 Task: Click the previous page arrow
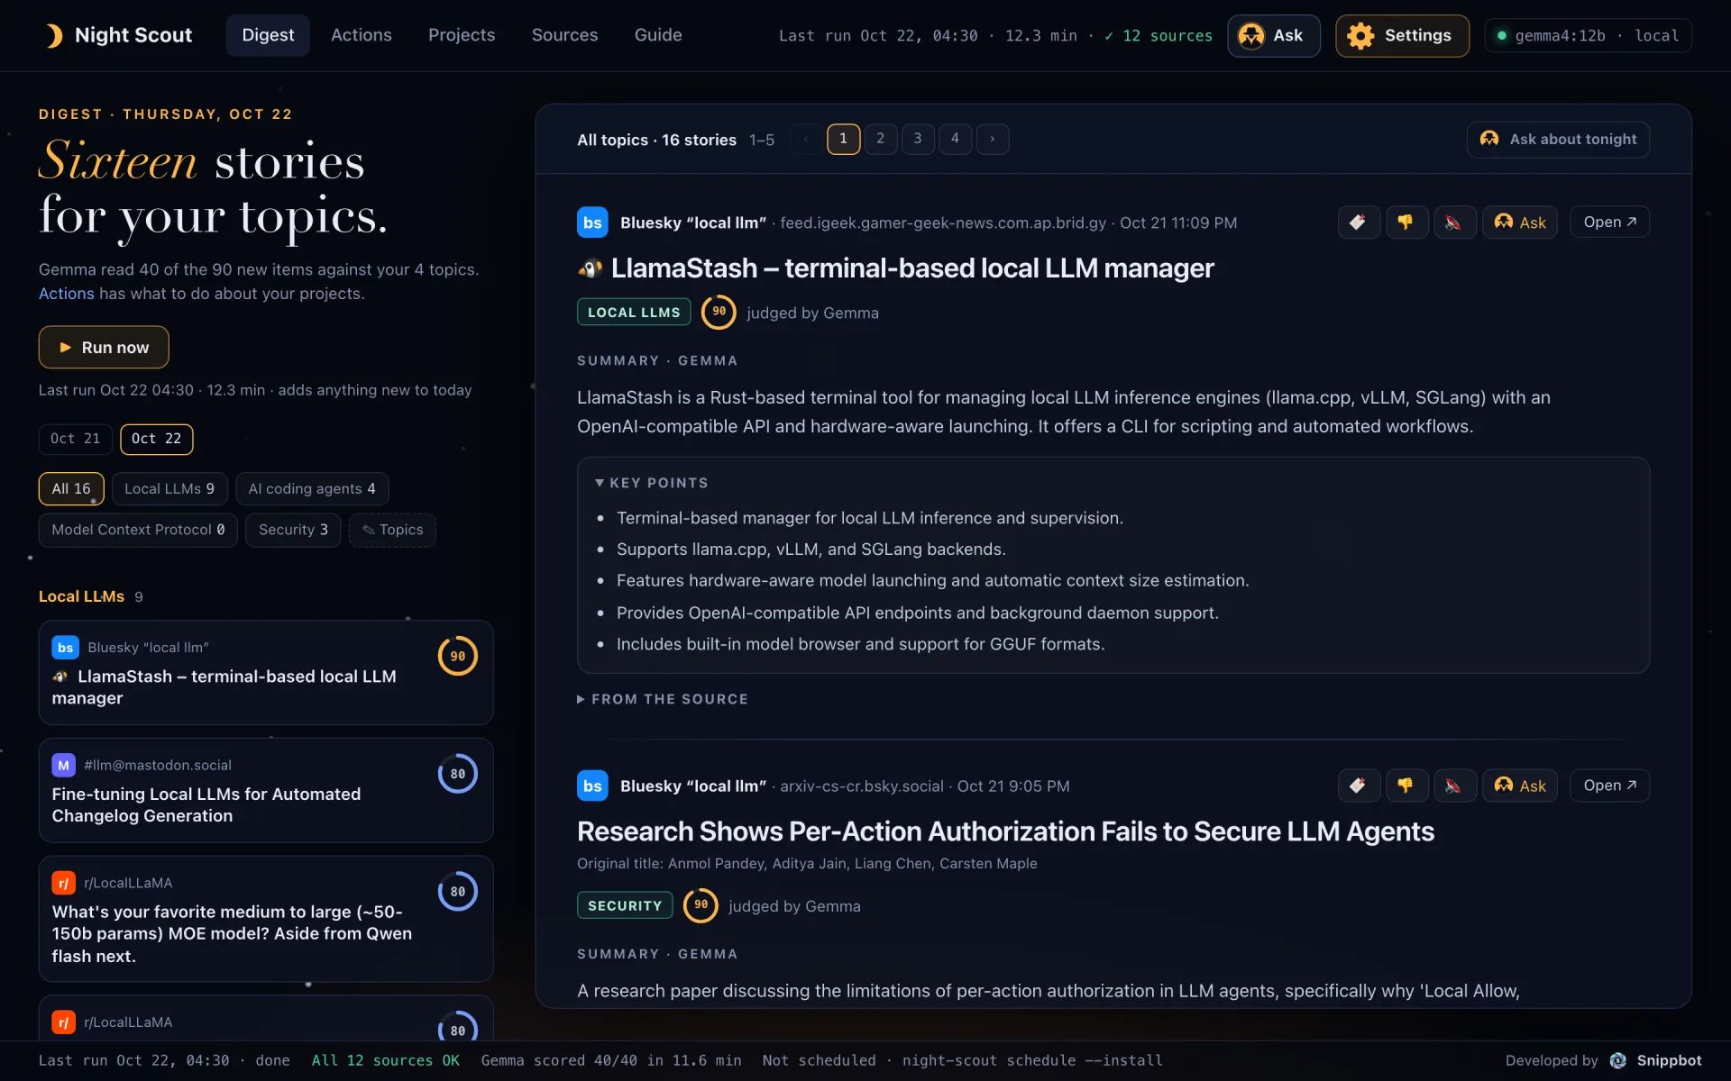[806, 139]
